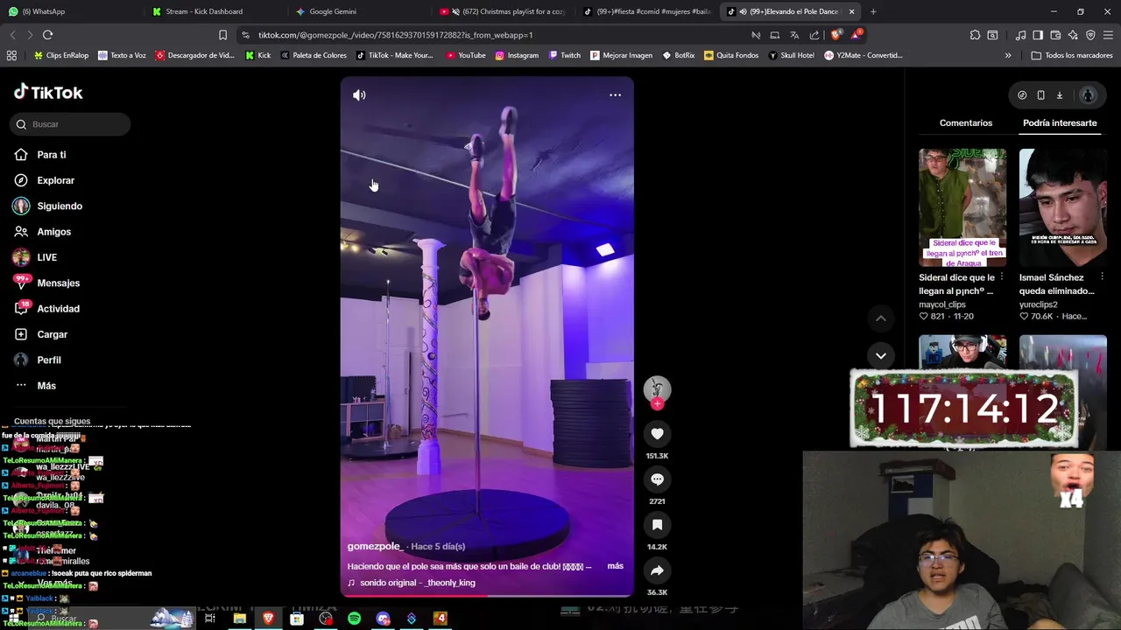Viewport: 1121px width, 630px height.
Task: Click the get-app phone icon
Action: pyautogui.click(x=1040, y=94)
